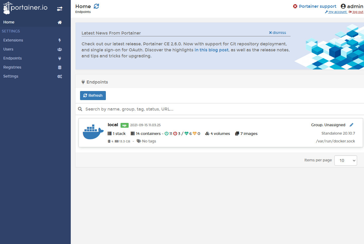Viewport: 364px width, 244px height.
Task: Click the log out link
Action: point(357,12)
